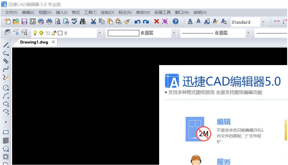This screenshot has height=165, width=288.
Task: Open the 编辑(E) menu
Action: (28, 12)
